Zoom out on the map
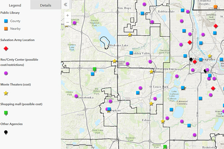 [68, 22]
